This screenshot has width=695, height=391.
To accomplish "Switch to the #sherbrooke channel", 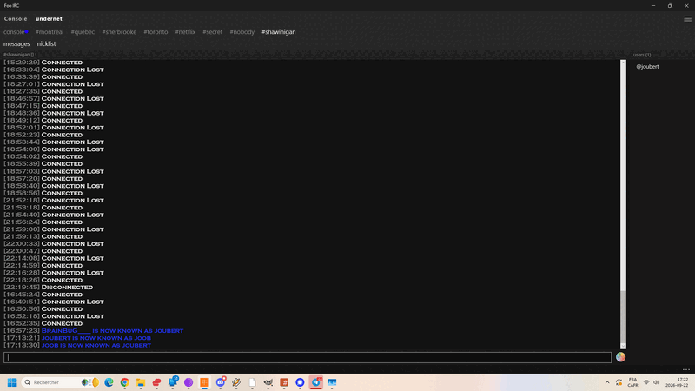I will [x=119, y=32].
